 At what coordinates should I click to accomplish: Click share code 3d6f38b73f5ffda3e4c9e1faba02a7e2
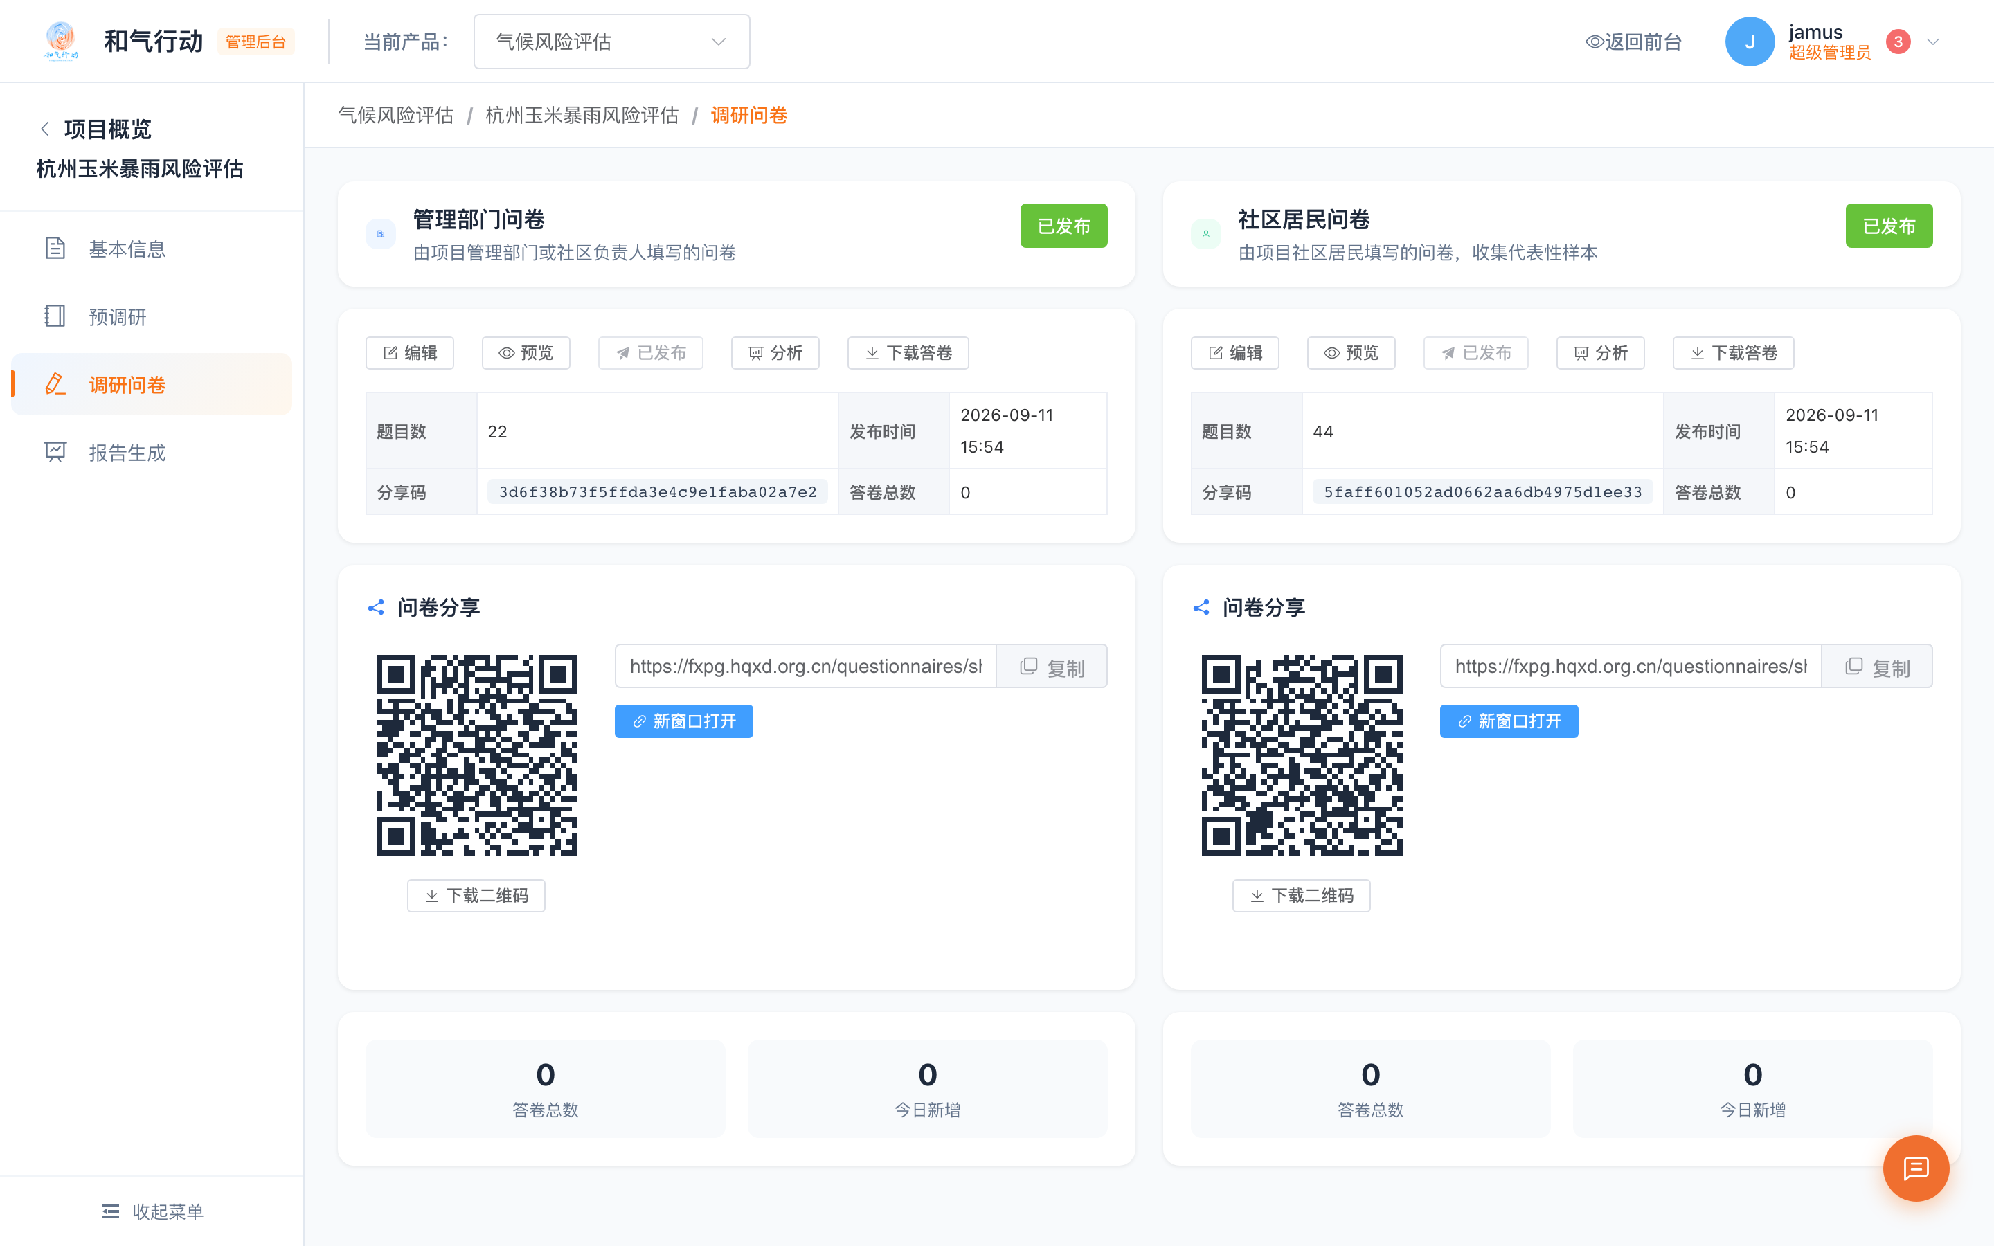pyautogui.click(x=658, y=492)
